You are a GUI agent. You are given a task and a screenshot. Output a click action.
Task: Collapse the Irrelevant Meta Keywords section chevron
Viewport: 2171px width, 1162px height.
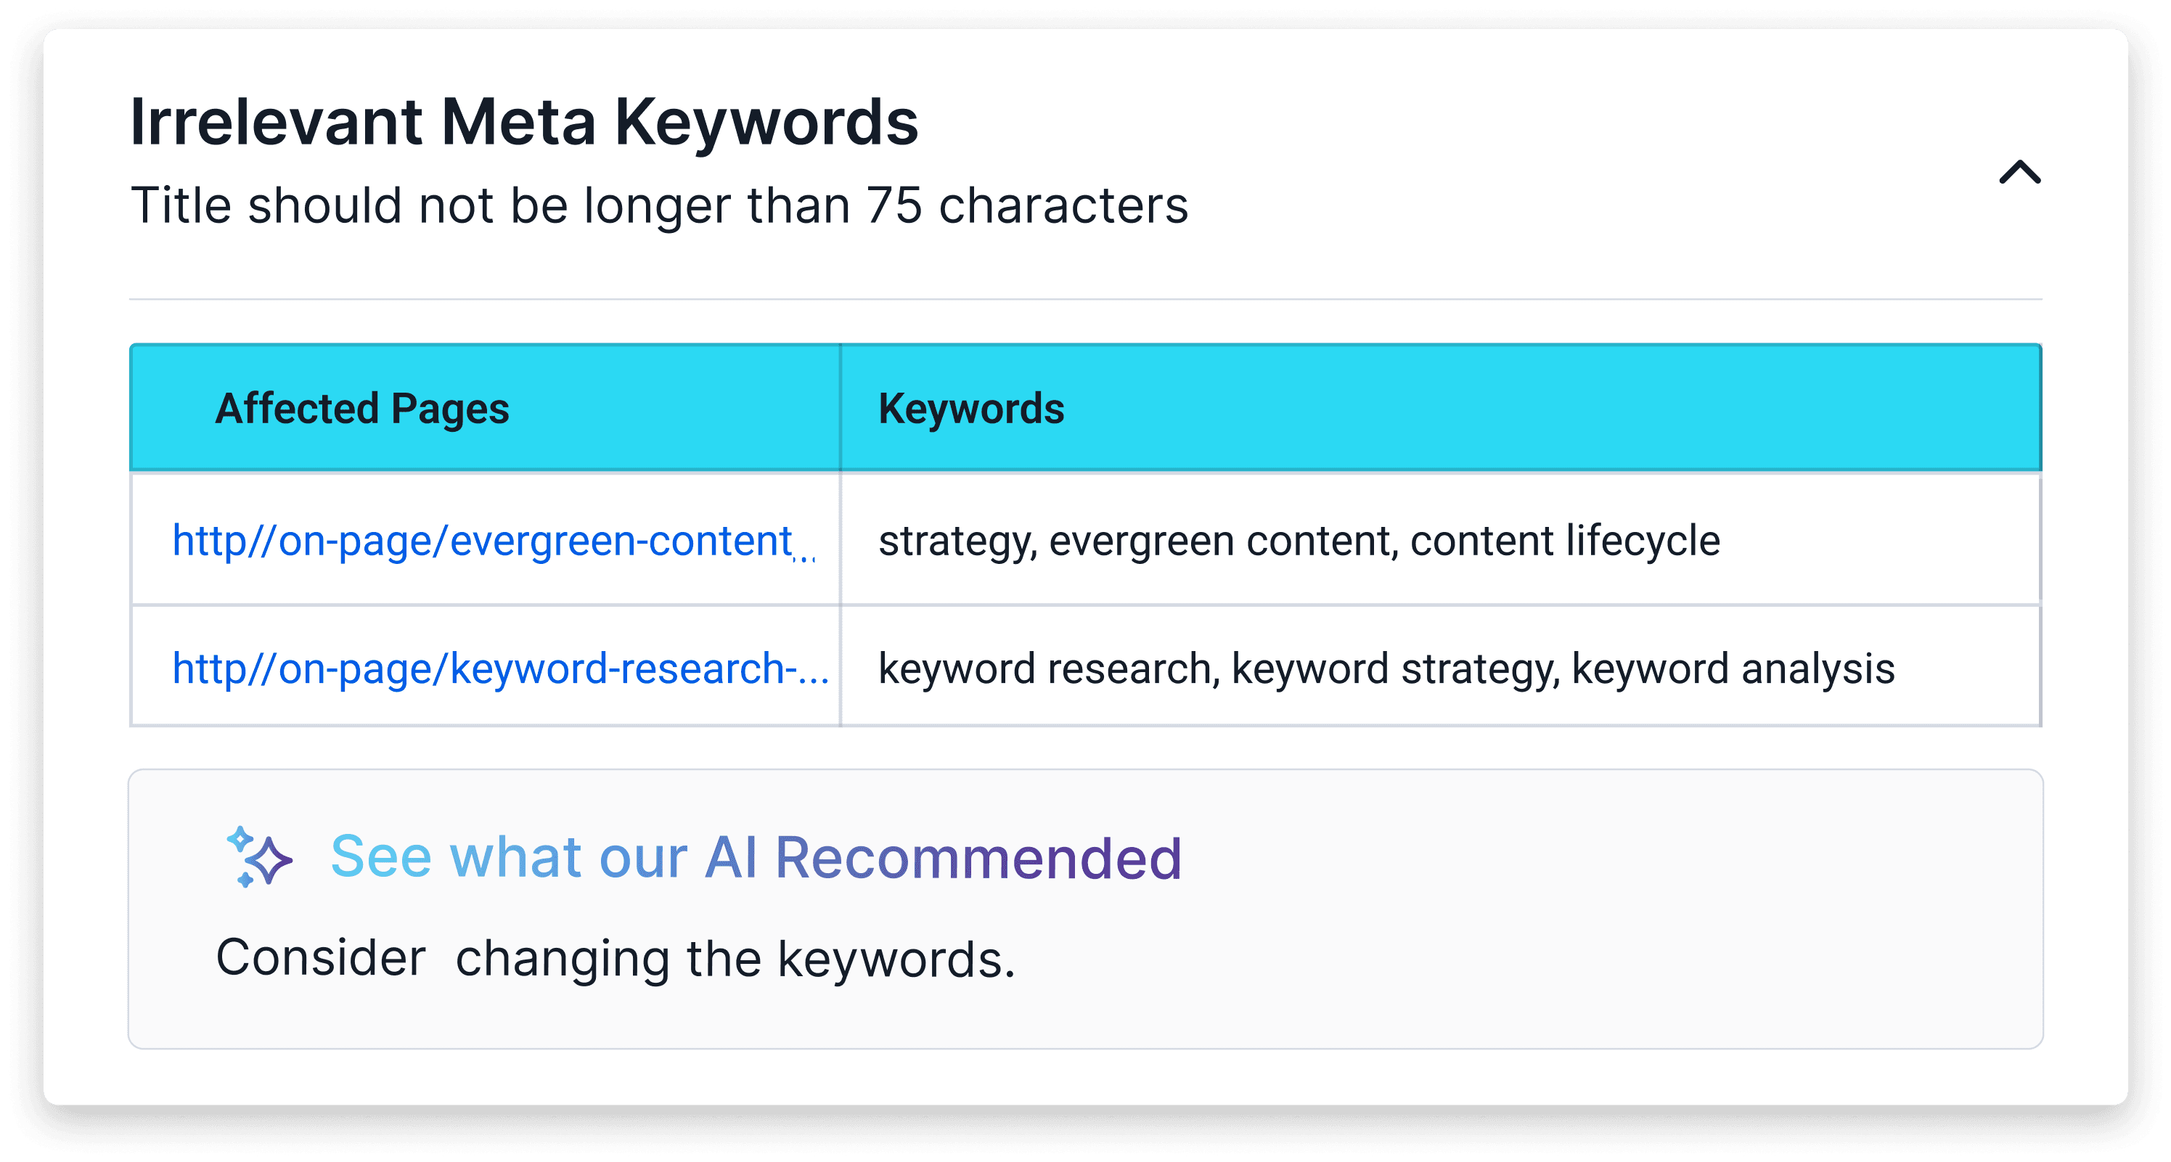point(2019,173)
